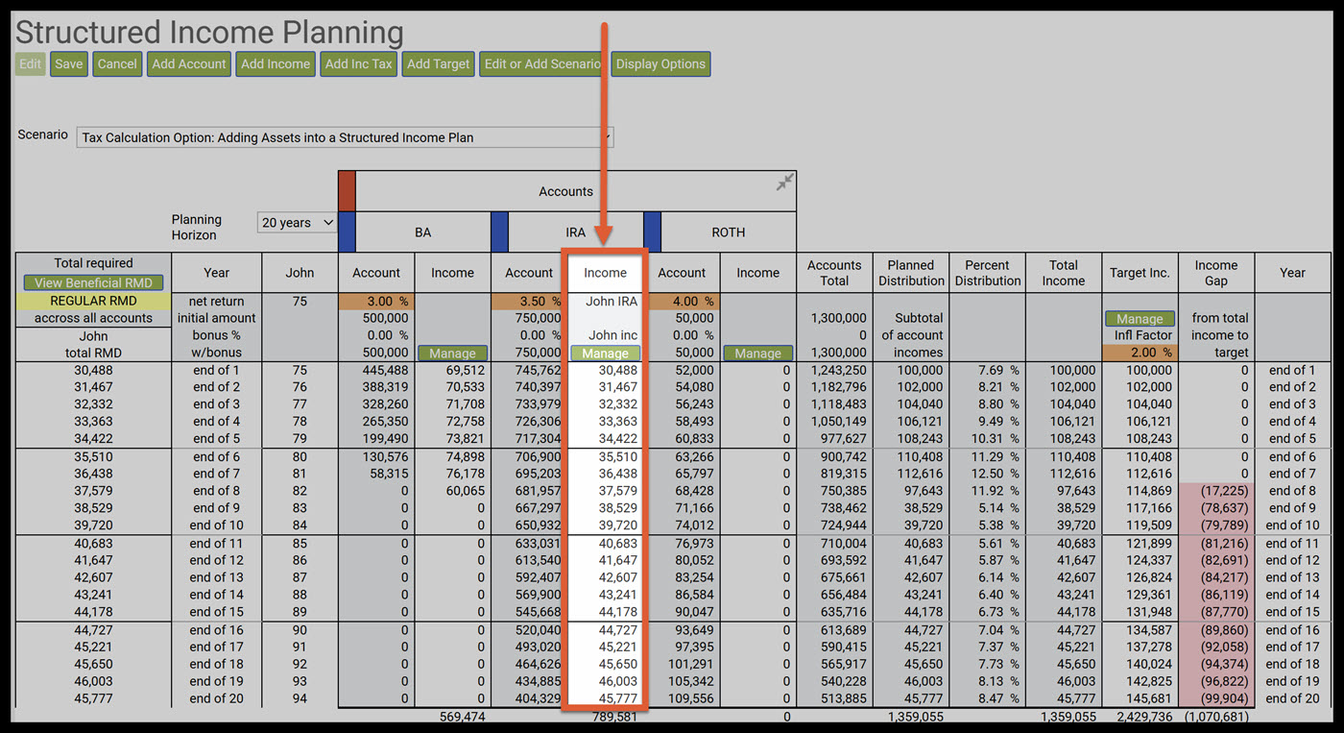
Task: Click the John column header
Action: point(300,273)
